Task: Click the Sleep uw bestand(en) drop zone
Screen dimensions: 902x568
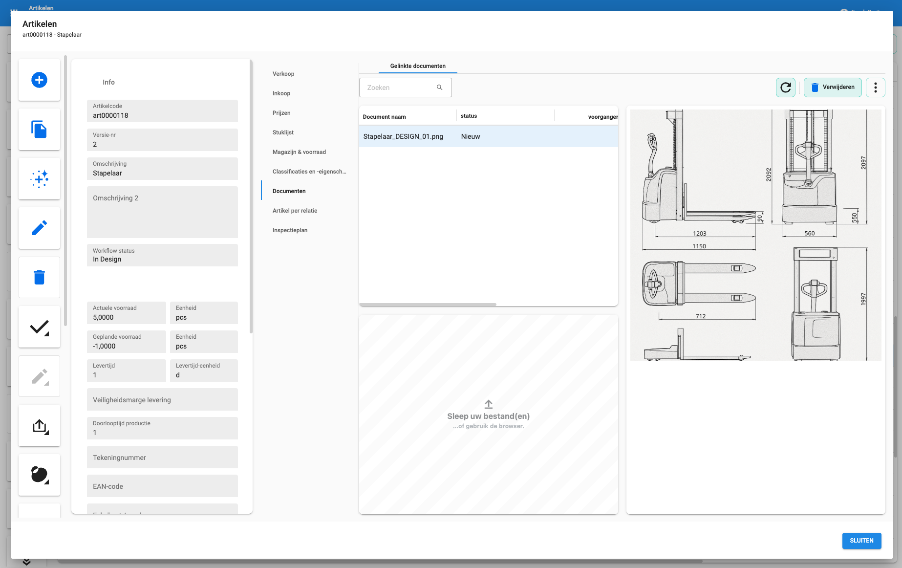Action: 489,415
